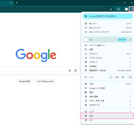Image resolution: width=134 pixels, height=125 pixels.
Task: Open ダウンロード (Downloads) menu item
Action: point(108,54)
